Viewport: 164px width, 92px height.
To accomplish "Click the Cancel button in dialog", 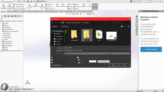I will click(x=124, y=65).
